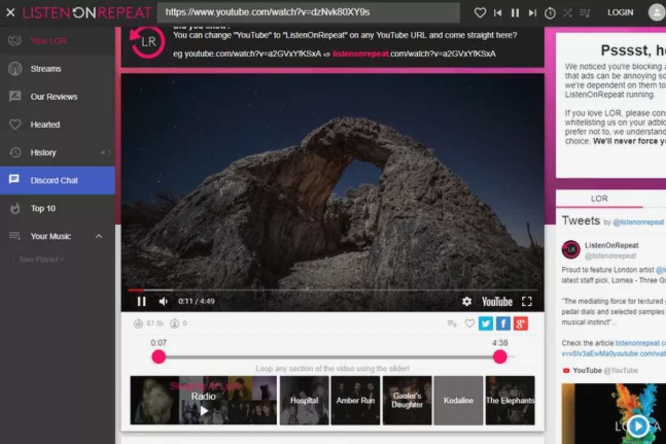Open the New Playlist dropdown
The width and height of the screenshot is (666, 444).
coord(42,260)
